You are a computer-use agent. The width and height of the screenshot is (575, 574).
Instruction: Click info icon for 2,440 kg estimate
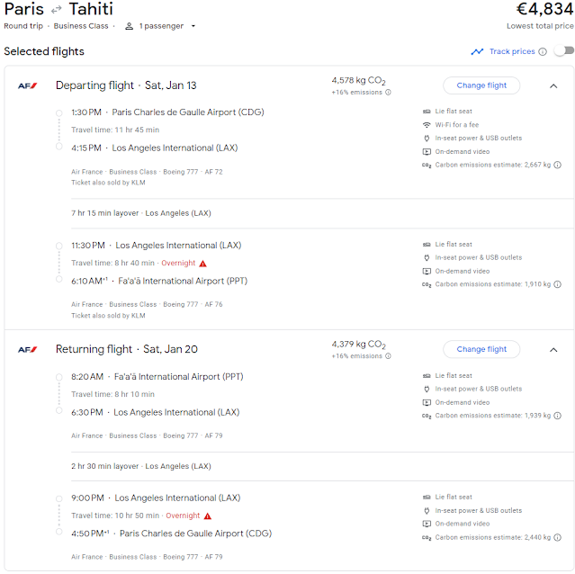coord(557,538)
